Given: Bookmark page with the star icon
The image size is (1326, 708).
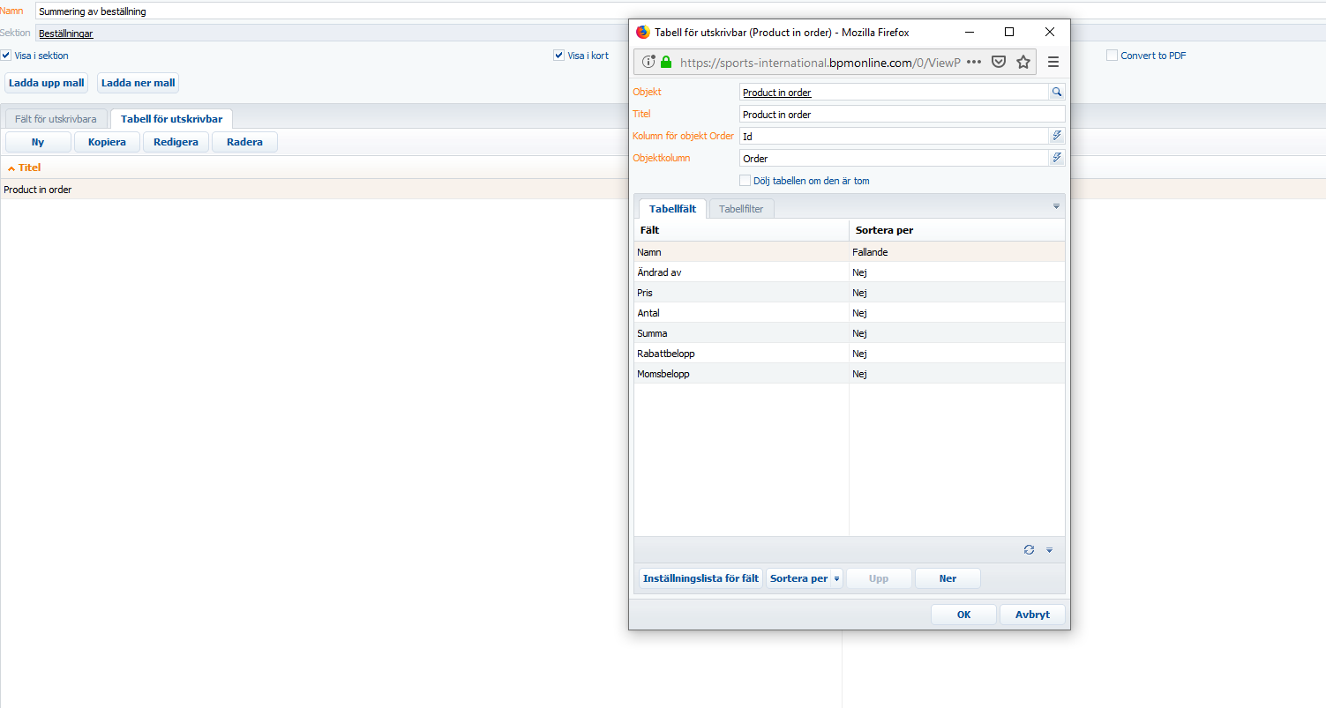Looking at the screenshot, I should tap(1023, 62).
